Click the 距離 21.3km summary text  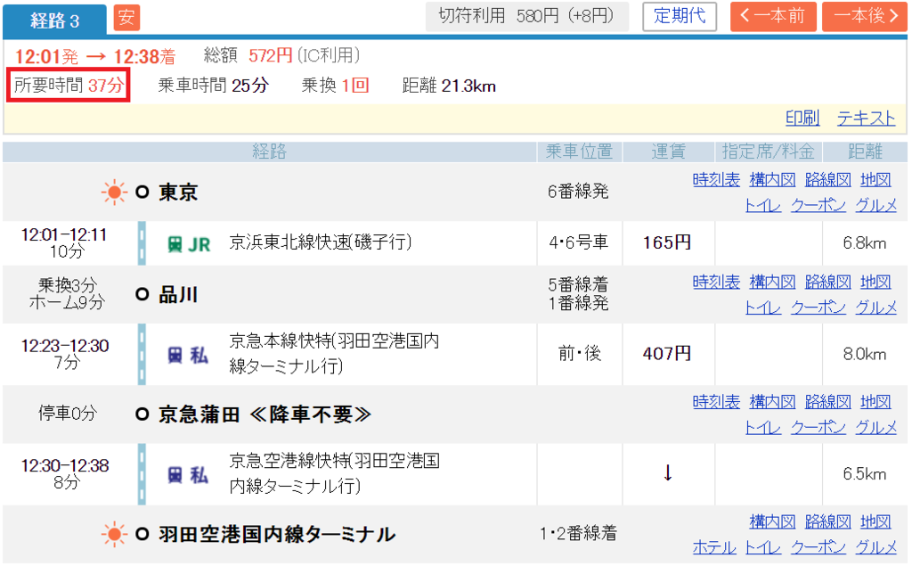(449, 86)
